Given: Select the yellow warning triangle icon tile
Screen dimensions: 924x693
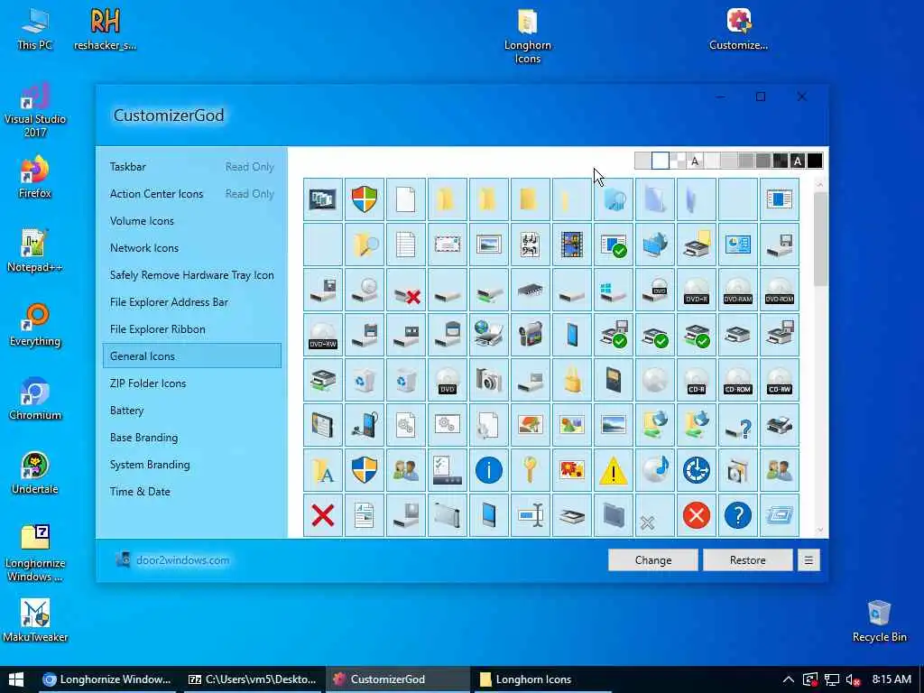Looking at the screenshot, I should click(613, 470).
